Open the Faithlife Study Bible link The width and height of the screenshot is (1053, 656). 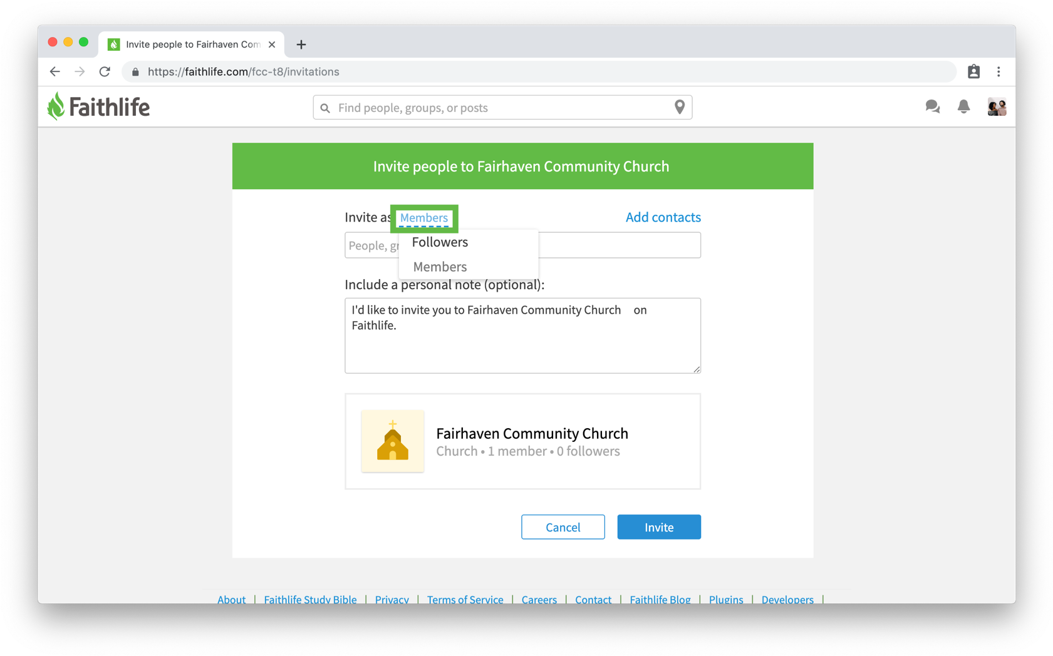[x=310, y=599]
